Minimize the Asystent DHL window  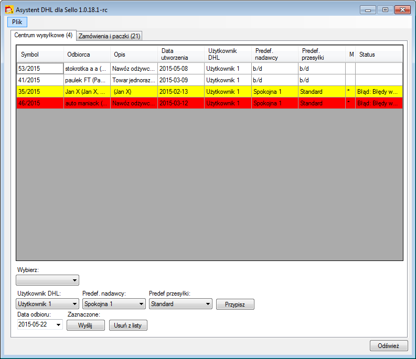368,10
